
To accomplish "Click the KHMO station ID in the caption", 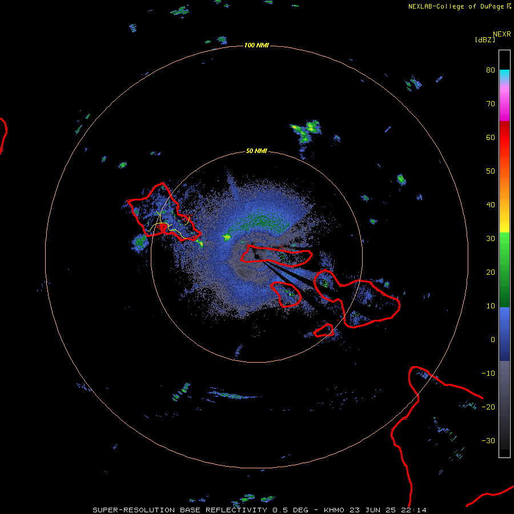I will tap(334, 510).
